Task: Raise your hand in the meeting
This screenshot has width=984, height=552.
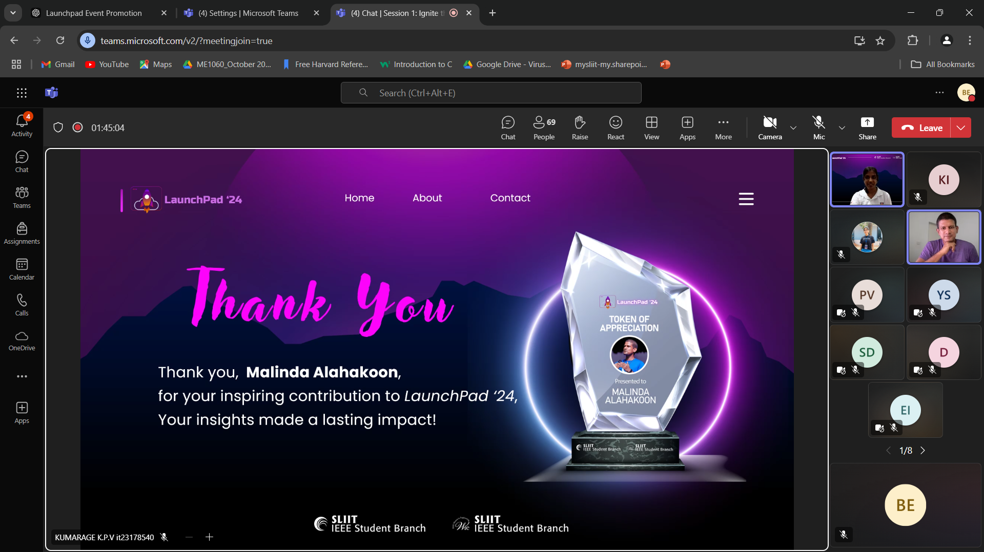Action: [580, 128]
